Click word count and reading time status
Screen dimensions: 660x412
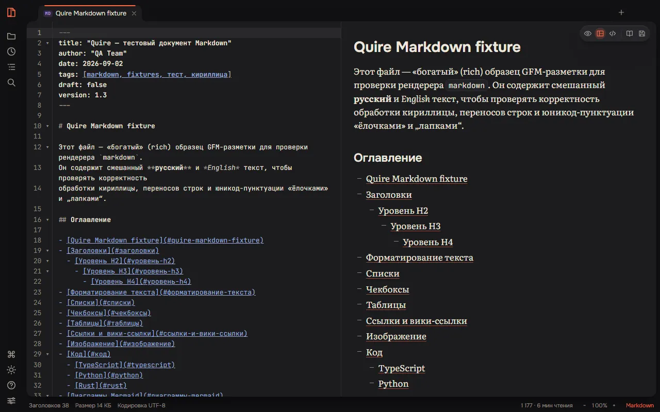tap(547, 405)
